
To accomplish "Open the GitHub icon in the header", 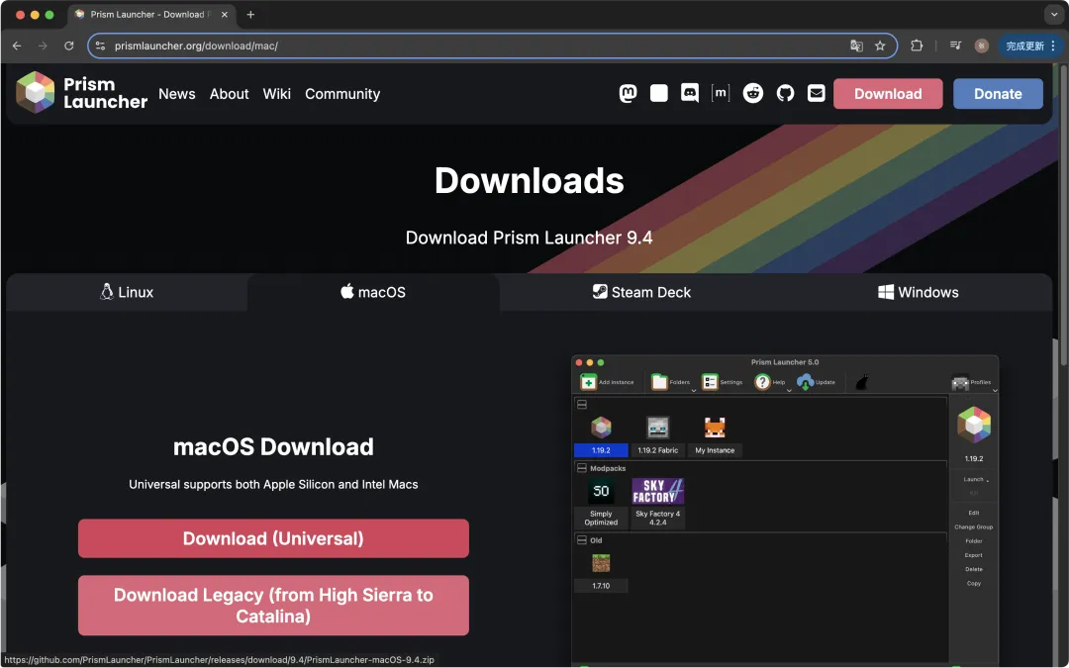I will [785, 93].
